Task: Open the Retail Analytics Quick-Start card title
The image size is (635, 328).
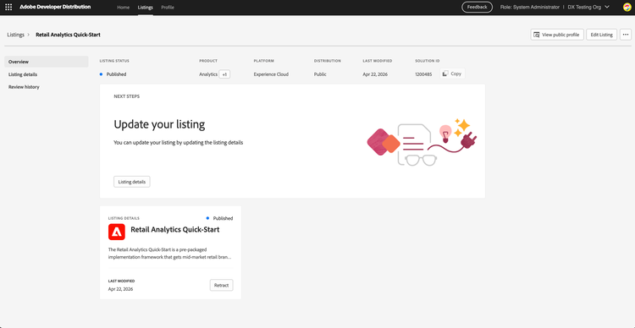Action: tap(175, 230)
